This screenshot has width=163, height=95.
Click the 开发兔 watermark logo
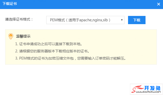click(146, 89)
